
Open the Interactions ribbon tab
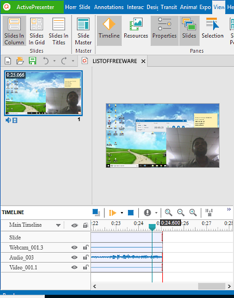click(135, 7)
